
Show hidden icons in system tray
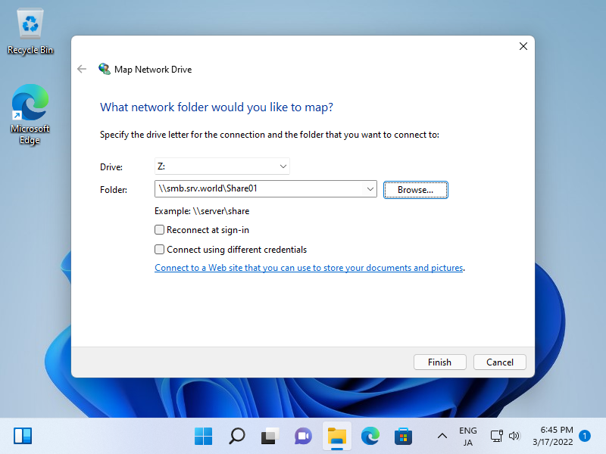(442, 436)
